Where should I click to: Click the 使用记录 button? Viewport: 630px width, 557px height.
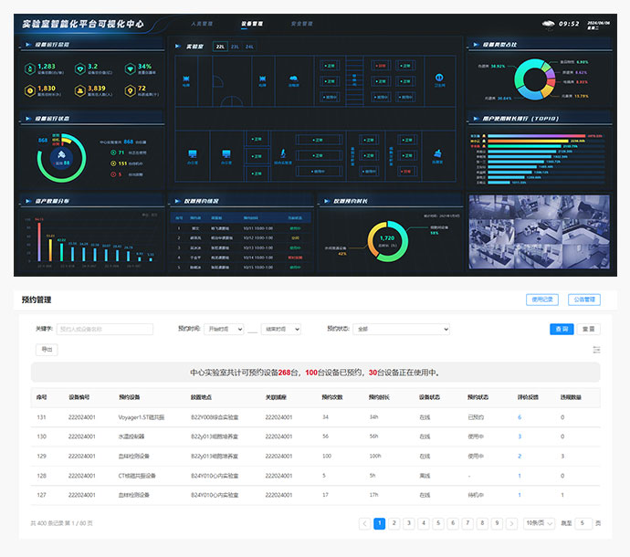click(541, 300)
